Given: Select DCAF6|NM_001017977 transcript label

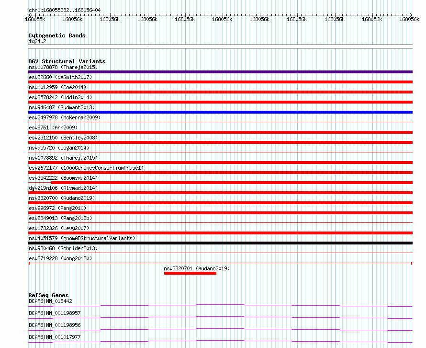Looking at the screenshot, I should 55,337.
